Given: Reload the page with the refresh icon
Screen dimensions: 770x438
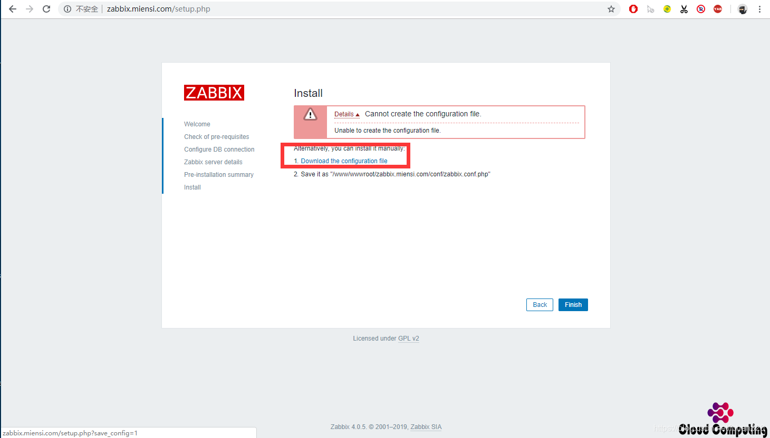Looking at the screenshot, I should pyautogui.click(x=46, y=9).
